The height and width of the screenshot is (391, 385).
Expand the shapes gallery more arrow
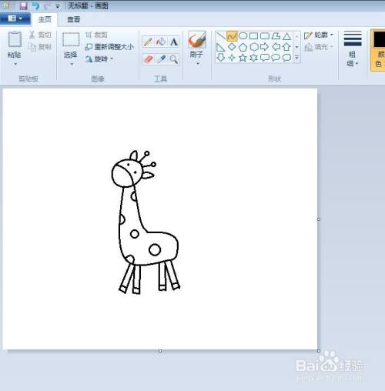[x=296, y=58]
